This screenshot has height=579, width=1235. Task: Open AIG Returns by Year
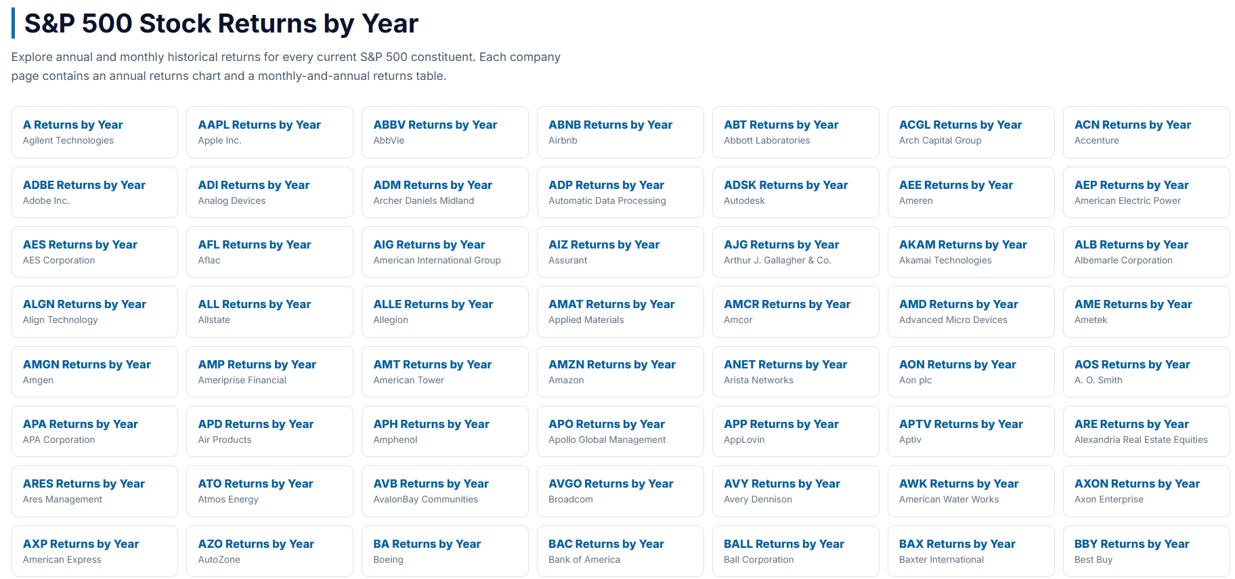coord(445,252)
